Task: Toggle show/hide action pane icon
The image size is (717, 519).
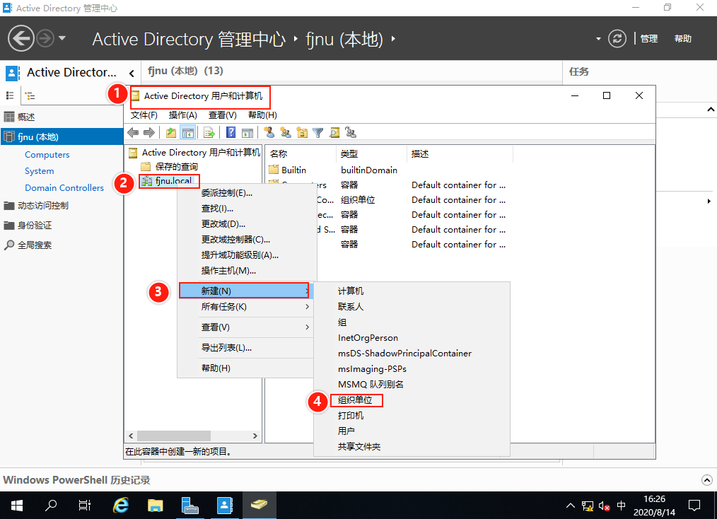Action: click(x=247, y=133)
